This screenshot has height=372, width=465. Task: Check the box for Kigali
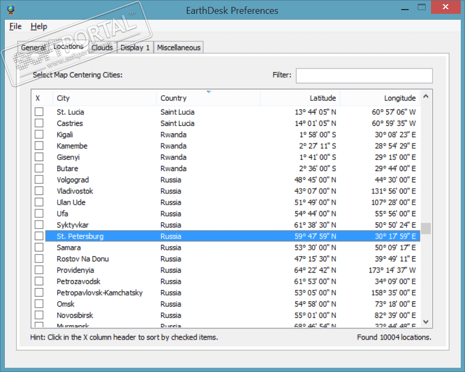coord(39,134)
